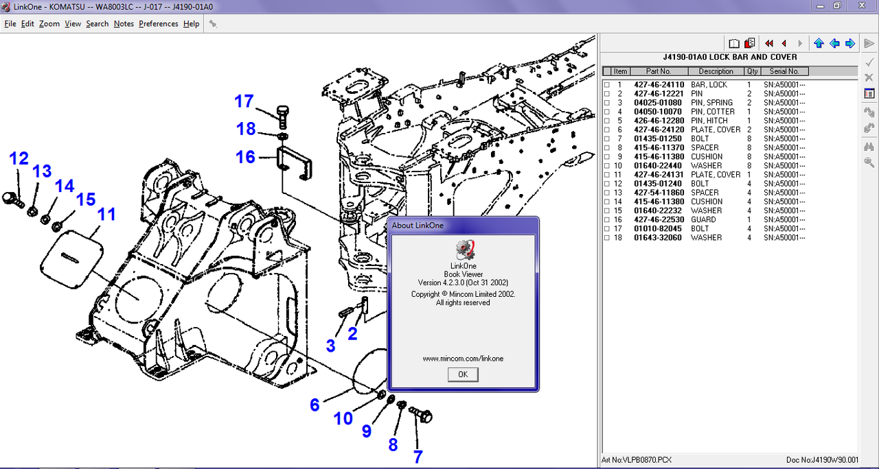Click callout 3 on the diagram

coord(331,346)
